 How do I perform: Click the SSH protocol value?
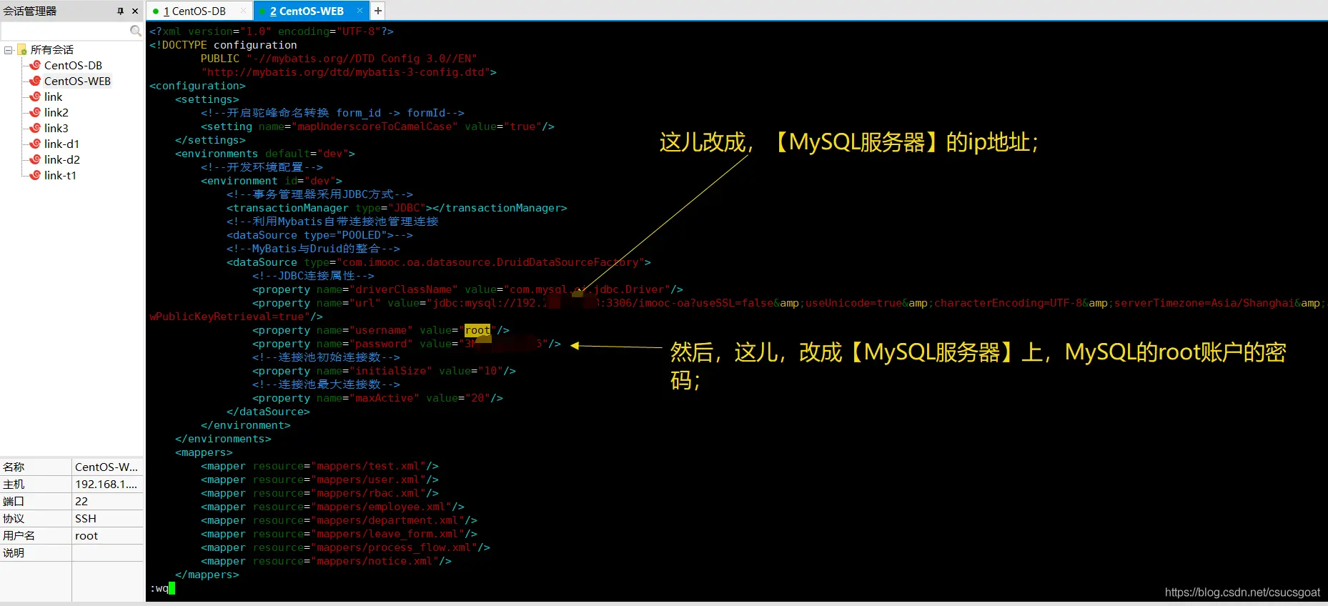[107, 518]
